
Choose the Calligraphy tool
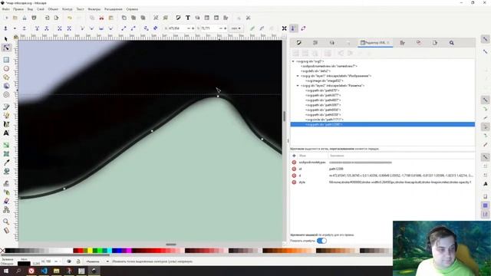click(6, 124)
